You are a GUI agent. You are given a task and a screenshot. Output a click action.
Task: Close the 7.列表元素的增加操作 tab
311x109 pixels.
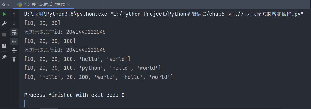tap(69, 5)
